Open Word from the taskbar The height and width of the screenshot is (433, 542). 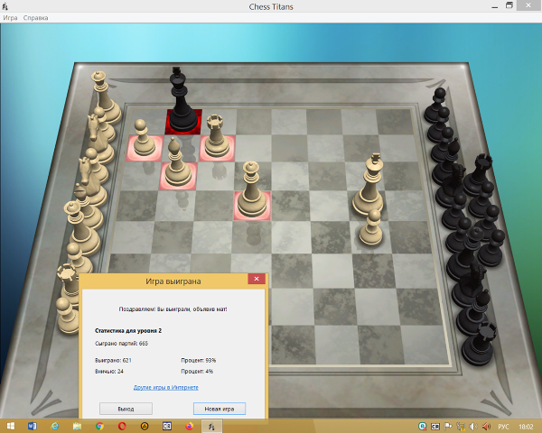point(32,425)
